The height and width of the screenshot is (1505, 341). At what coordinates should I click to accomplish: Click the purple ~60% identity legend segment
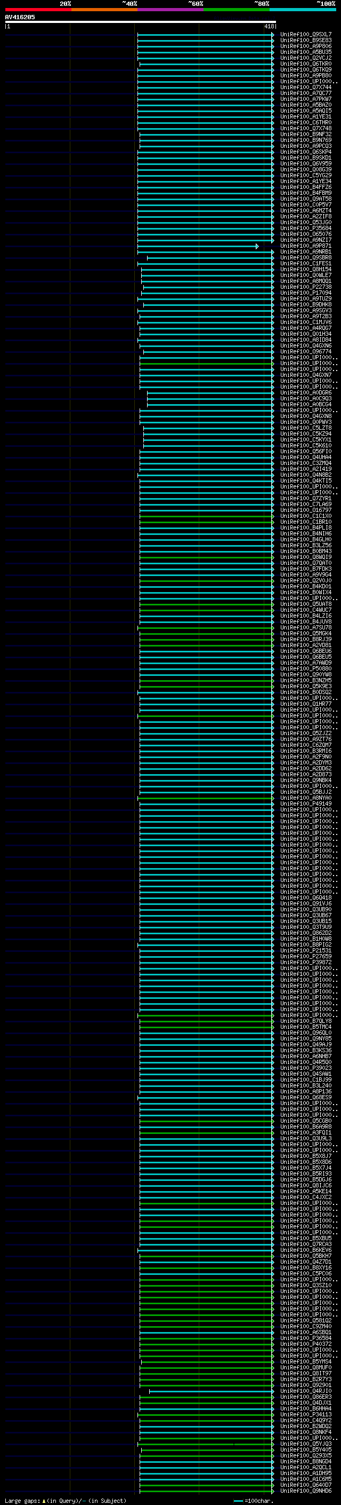pos(171,10)
